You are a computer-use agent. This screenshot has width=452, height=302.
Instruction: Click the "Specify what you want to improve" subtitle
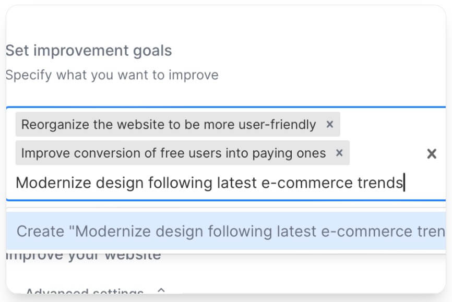[112, 75]
